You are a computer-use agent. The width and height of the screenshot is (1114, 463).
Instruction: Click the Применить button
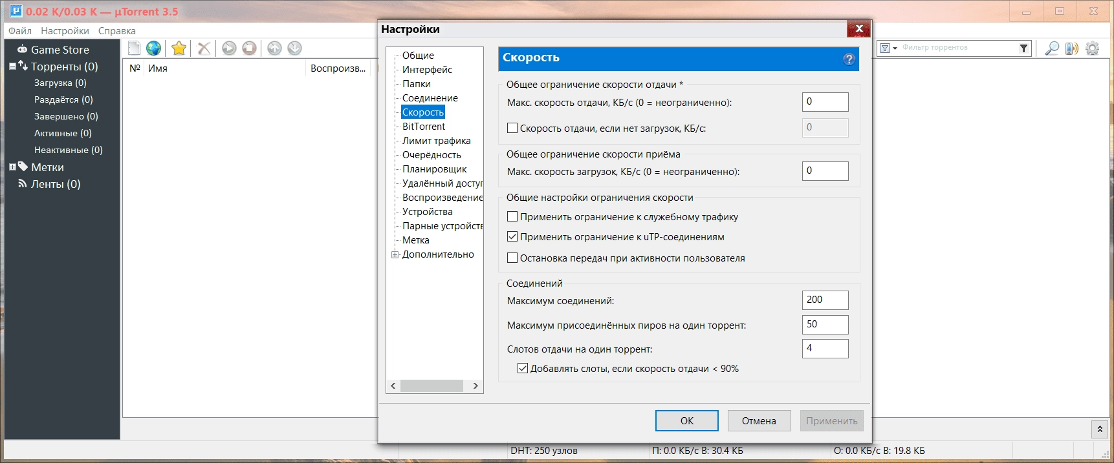pyautogui.click(x=831, y=420)
